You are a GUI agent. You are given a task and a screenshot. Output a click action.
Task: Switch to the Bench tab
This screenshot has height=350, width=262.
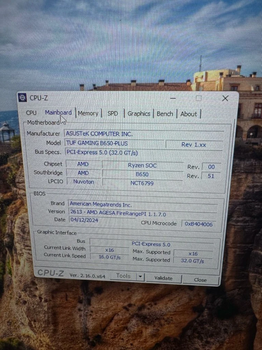pyautogui.click(x=165, y=114)
